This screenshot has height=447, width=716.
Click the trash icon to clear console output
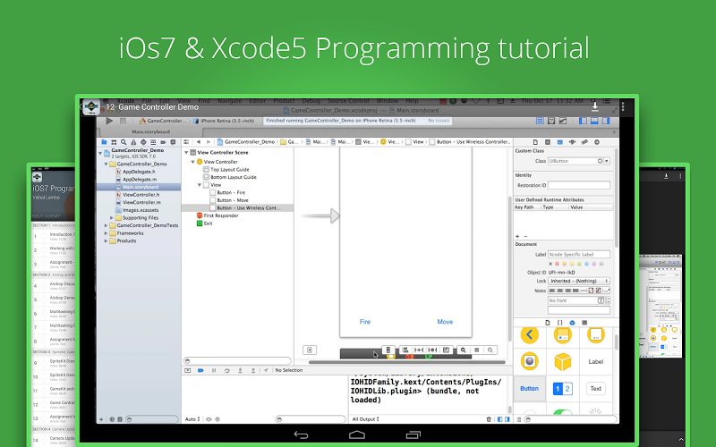488,418
